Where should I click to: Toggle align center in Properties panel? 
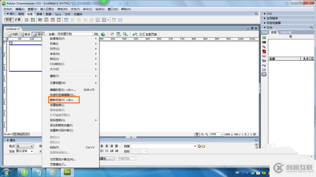106,146
